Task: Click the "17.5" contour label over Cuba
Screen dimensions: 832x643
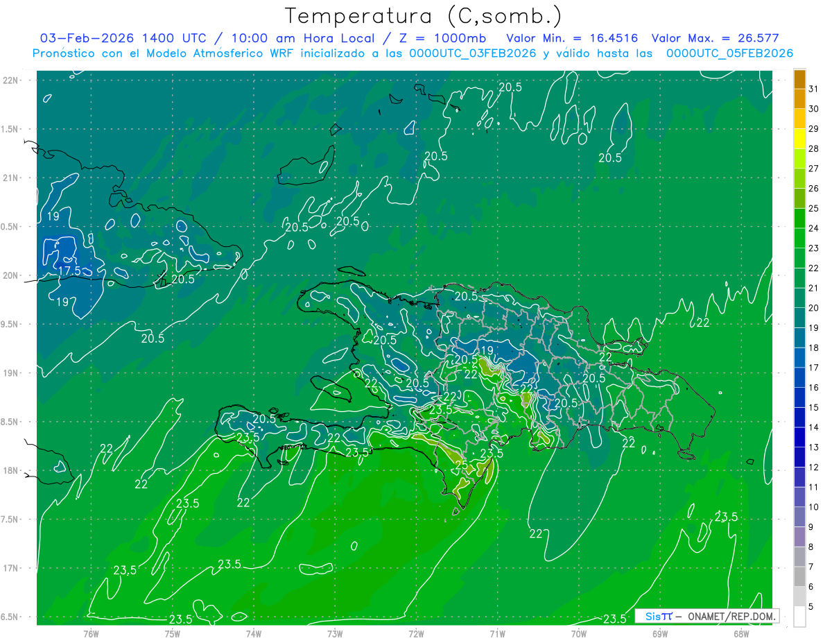Action: pyautogui.click(x=69, y=271)
